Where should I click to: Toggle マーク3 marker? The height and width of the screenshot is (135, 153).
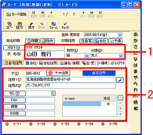pyautogui.click(x=55, y=124)
